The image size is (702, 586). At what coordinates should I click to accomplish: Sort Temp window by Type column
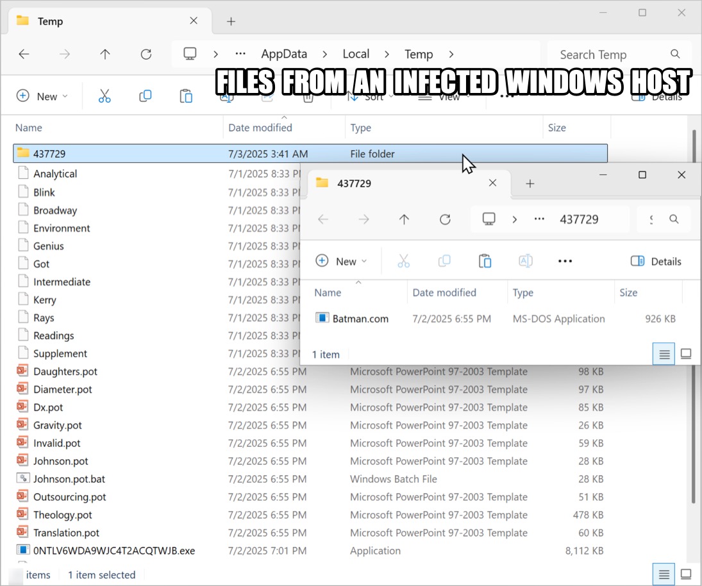[360, 128]
